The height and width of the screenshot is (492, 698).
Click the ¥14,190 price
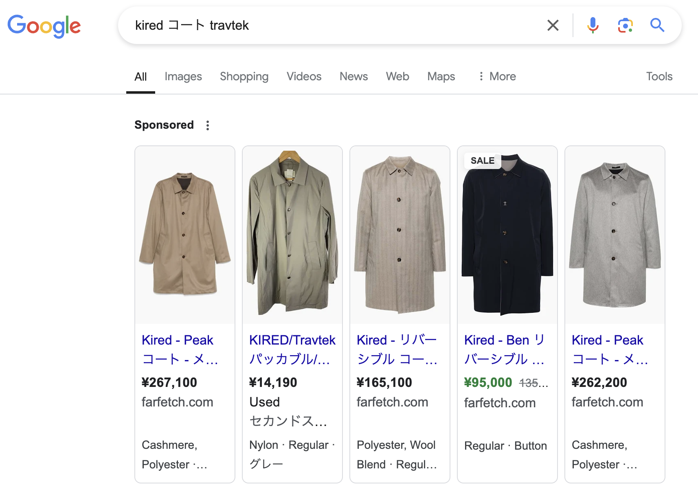click(x=273, y=382)
